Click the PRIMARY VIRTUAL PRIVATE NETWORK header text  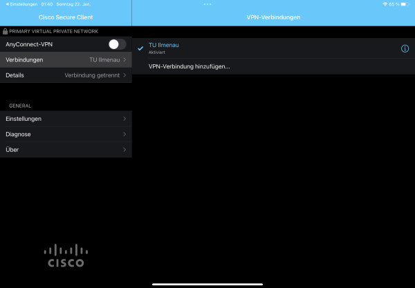point(54,31)
